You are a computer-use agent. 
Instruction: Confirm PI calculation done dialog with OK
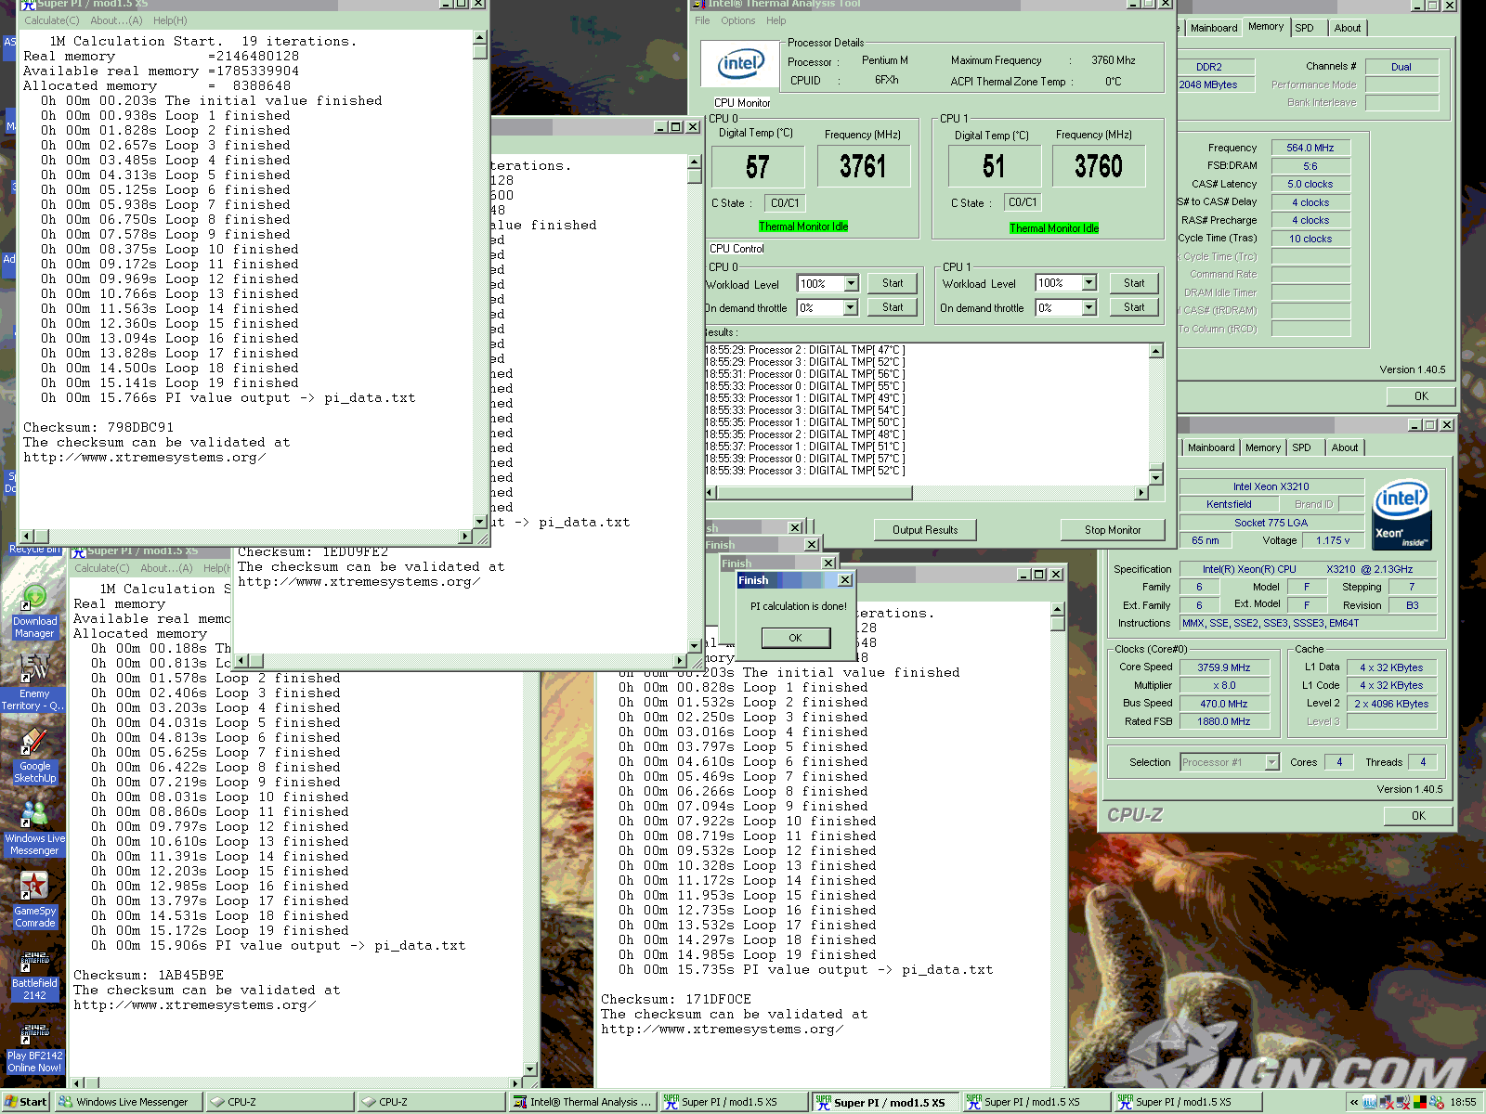click(795, 638)
